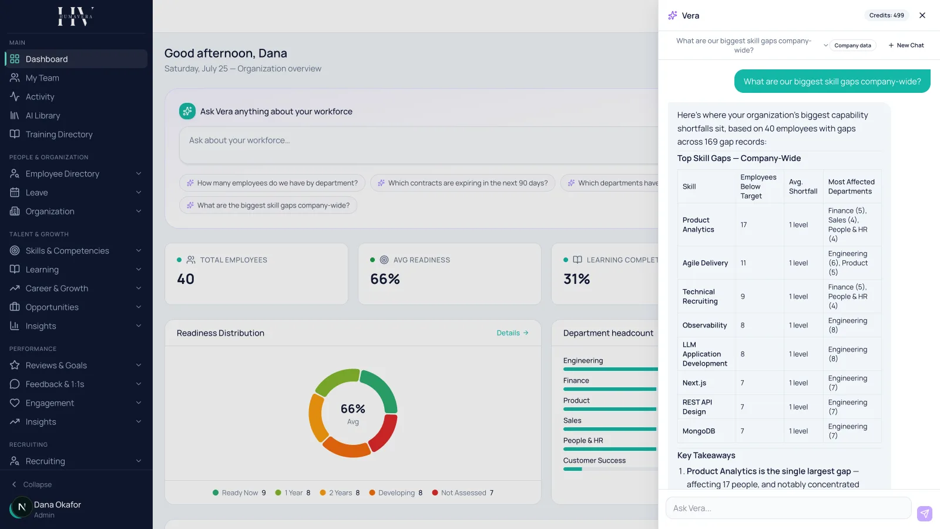940x529 pixels.
Task: Click the Reviews & Goals star icon
Action: click(x=15, y=365)
